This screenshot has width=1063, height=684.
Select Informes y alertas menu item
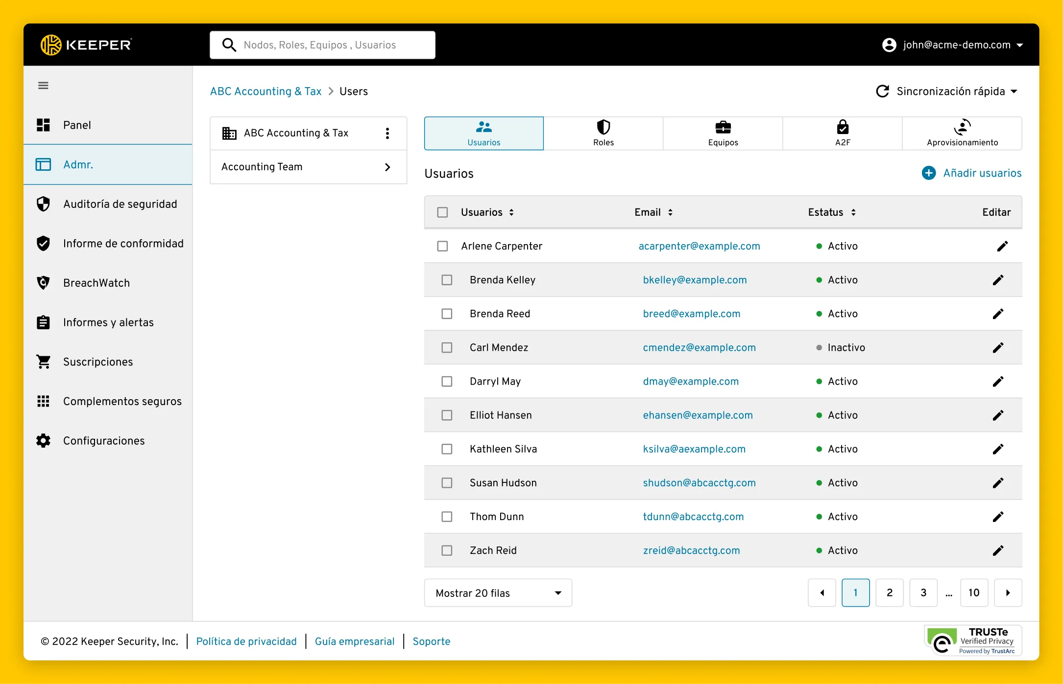pyautogui.click(x=108, y=322)
